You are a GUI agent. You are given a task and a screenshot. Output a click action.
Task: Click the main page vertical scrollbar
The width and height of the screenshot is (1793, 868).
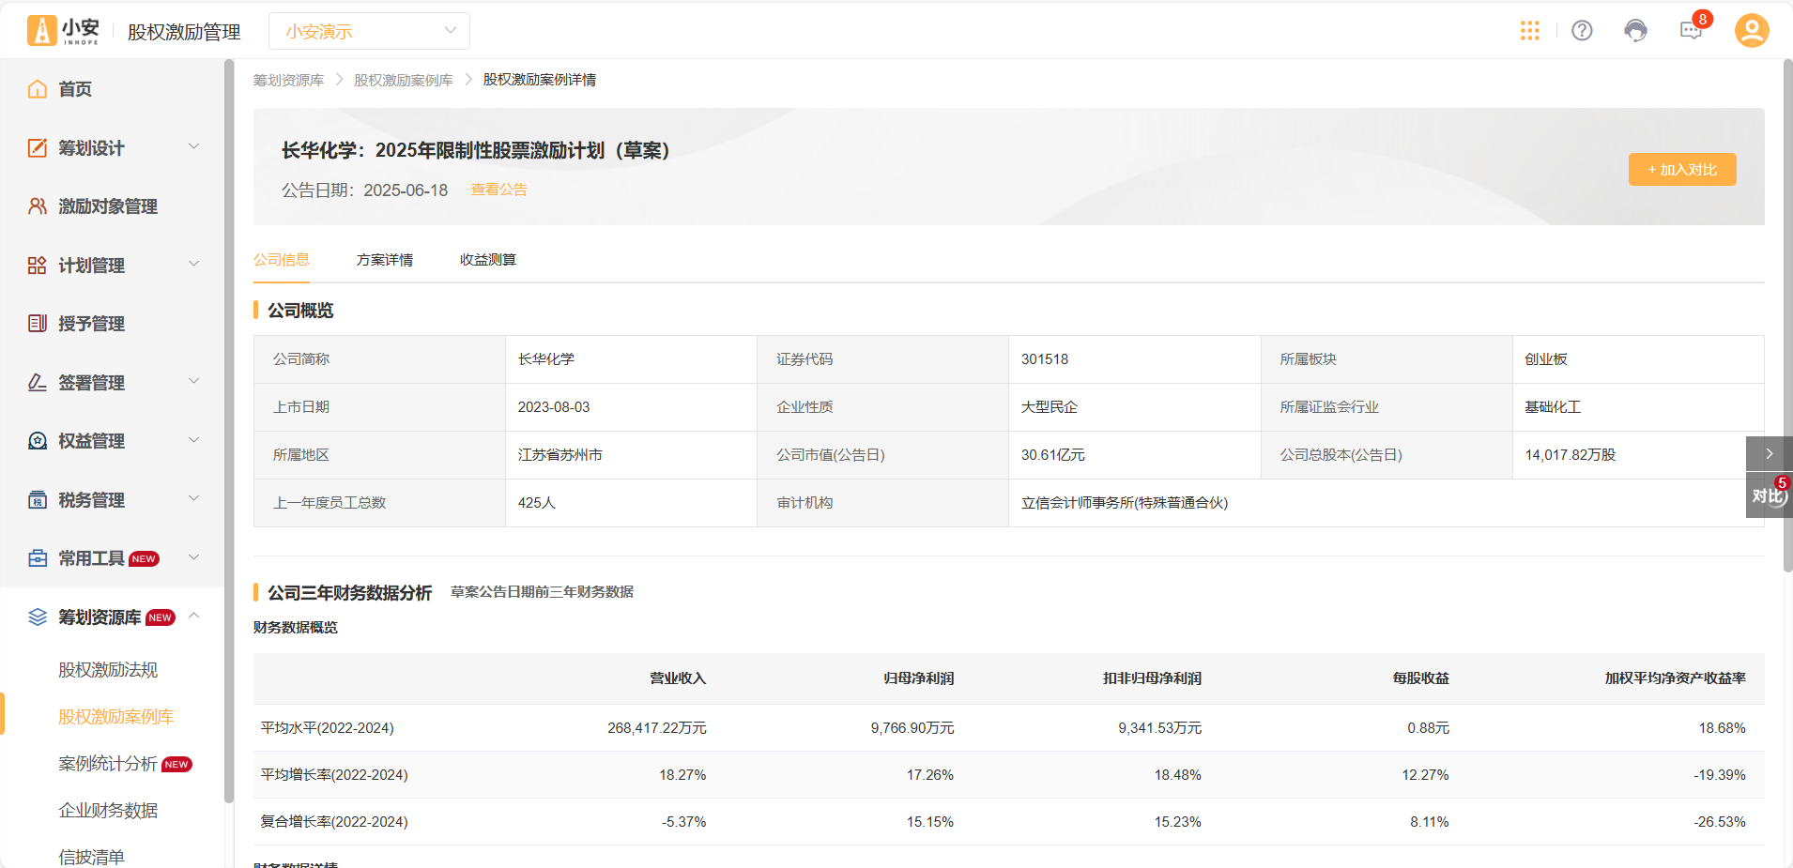[1787, 315]
